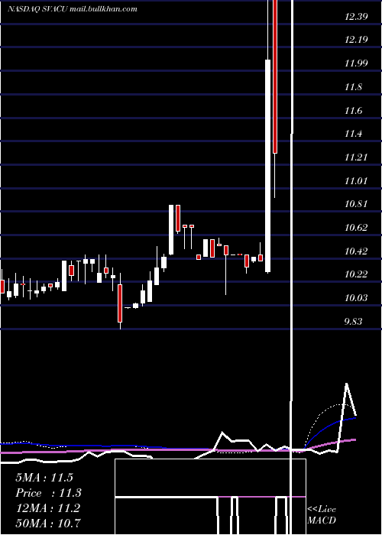
Task: Click the 11.99 price axis label
Action: coord(356,63)
